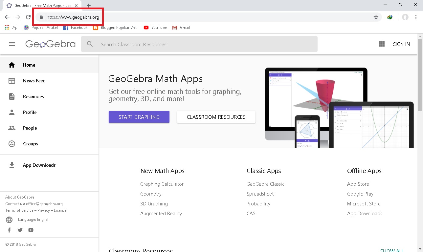Select Groups in the sidebar
The image size is (423, 252).
click(x=49, y=144)
